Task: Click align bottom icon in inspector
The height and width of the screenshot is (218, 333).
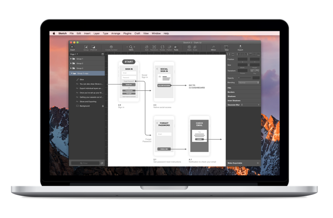Action: click(259, 54)
